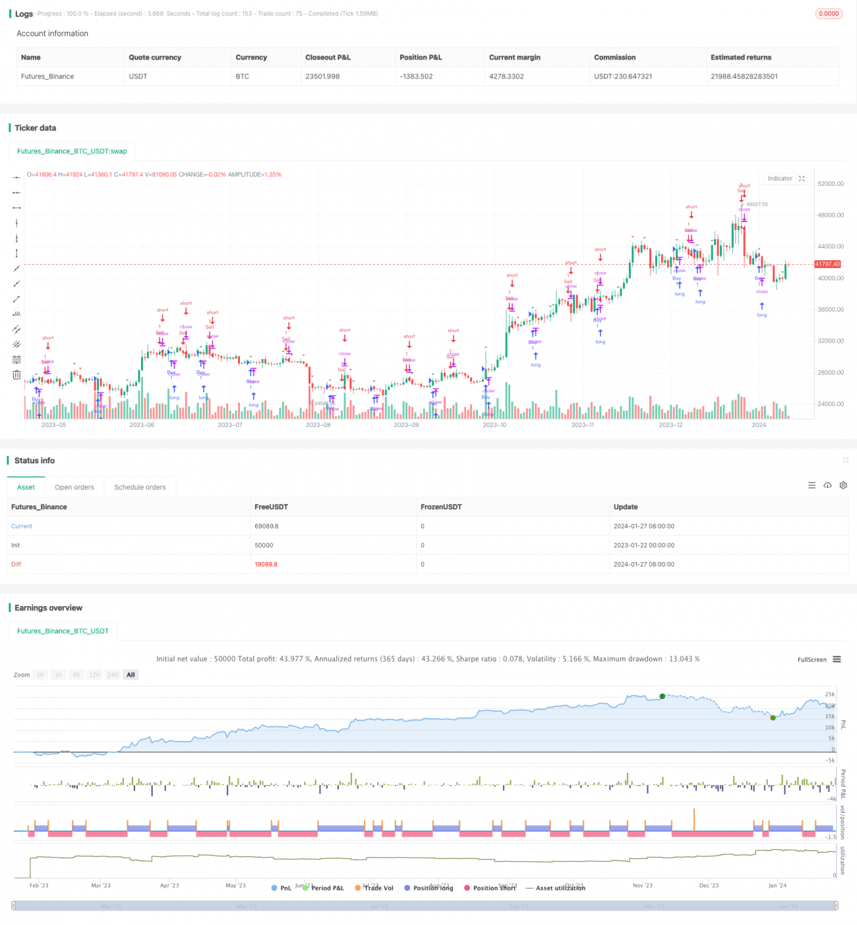Viewport: 857px width, 925px height.
Task: Select the price range measure tool
Action: click(x=16, y=253)
